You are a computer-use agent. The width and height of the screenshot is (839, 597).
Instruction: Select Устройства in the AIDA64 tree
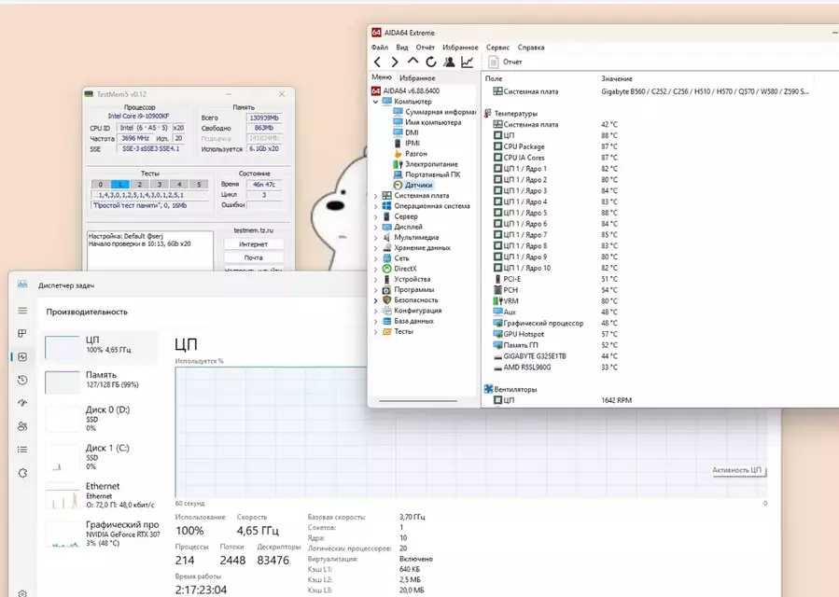pyautogui.click(x=407, y=279)
